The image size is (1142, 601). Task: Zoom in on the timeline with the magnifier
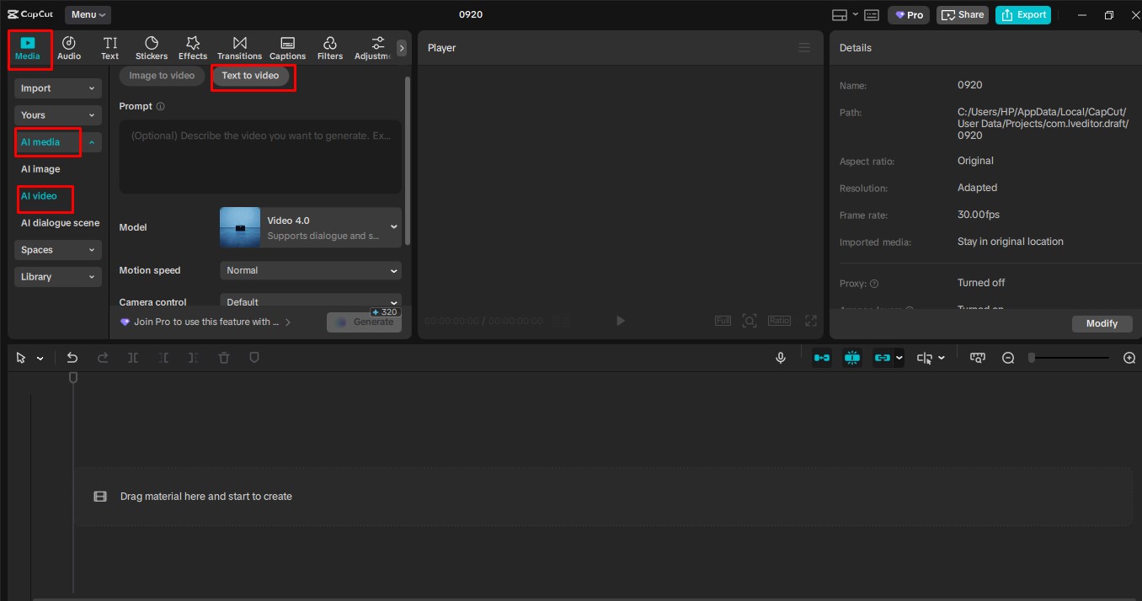(x=1129, y=357)
